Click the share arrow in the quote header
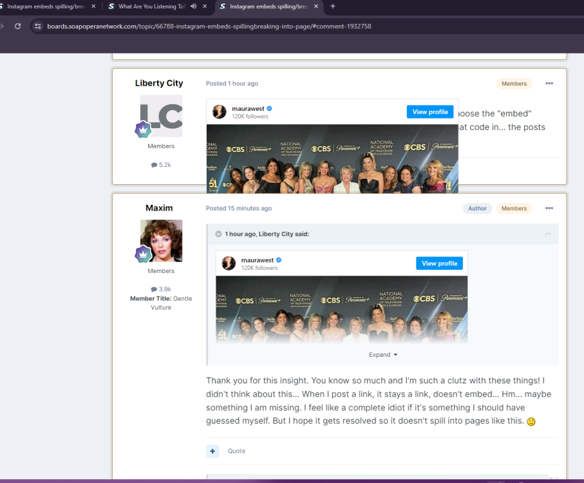The height and width of the screenshot is (483, 584). 547,234
